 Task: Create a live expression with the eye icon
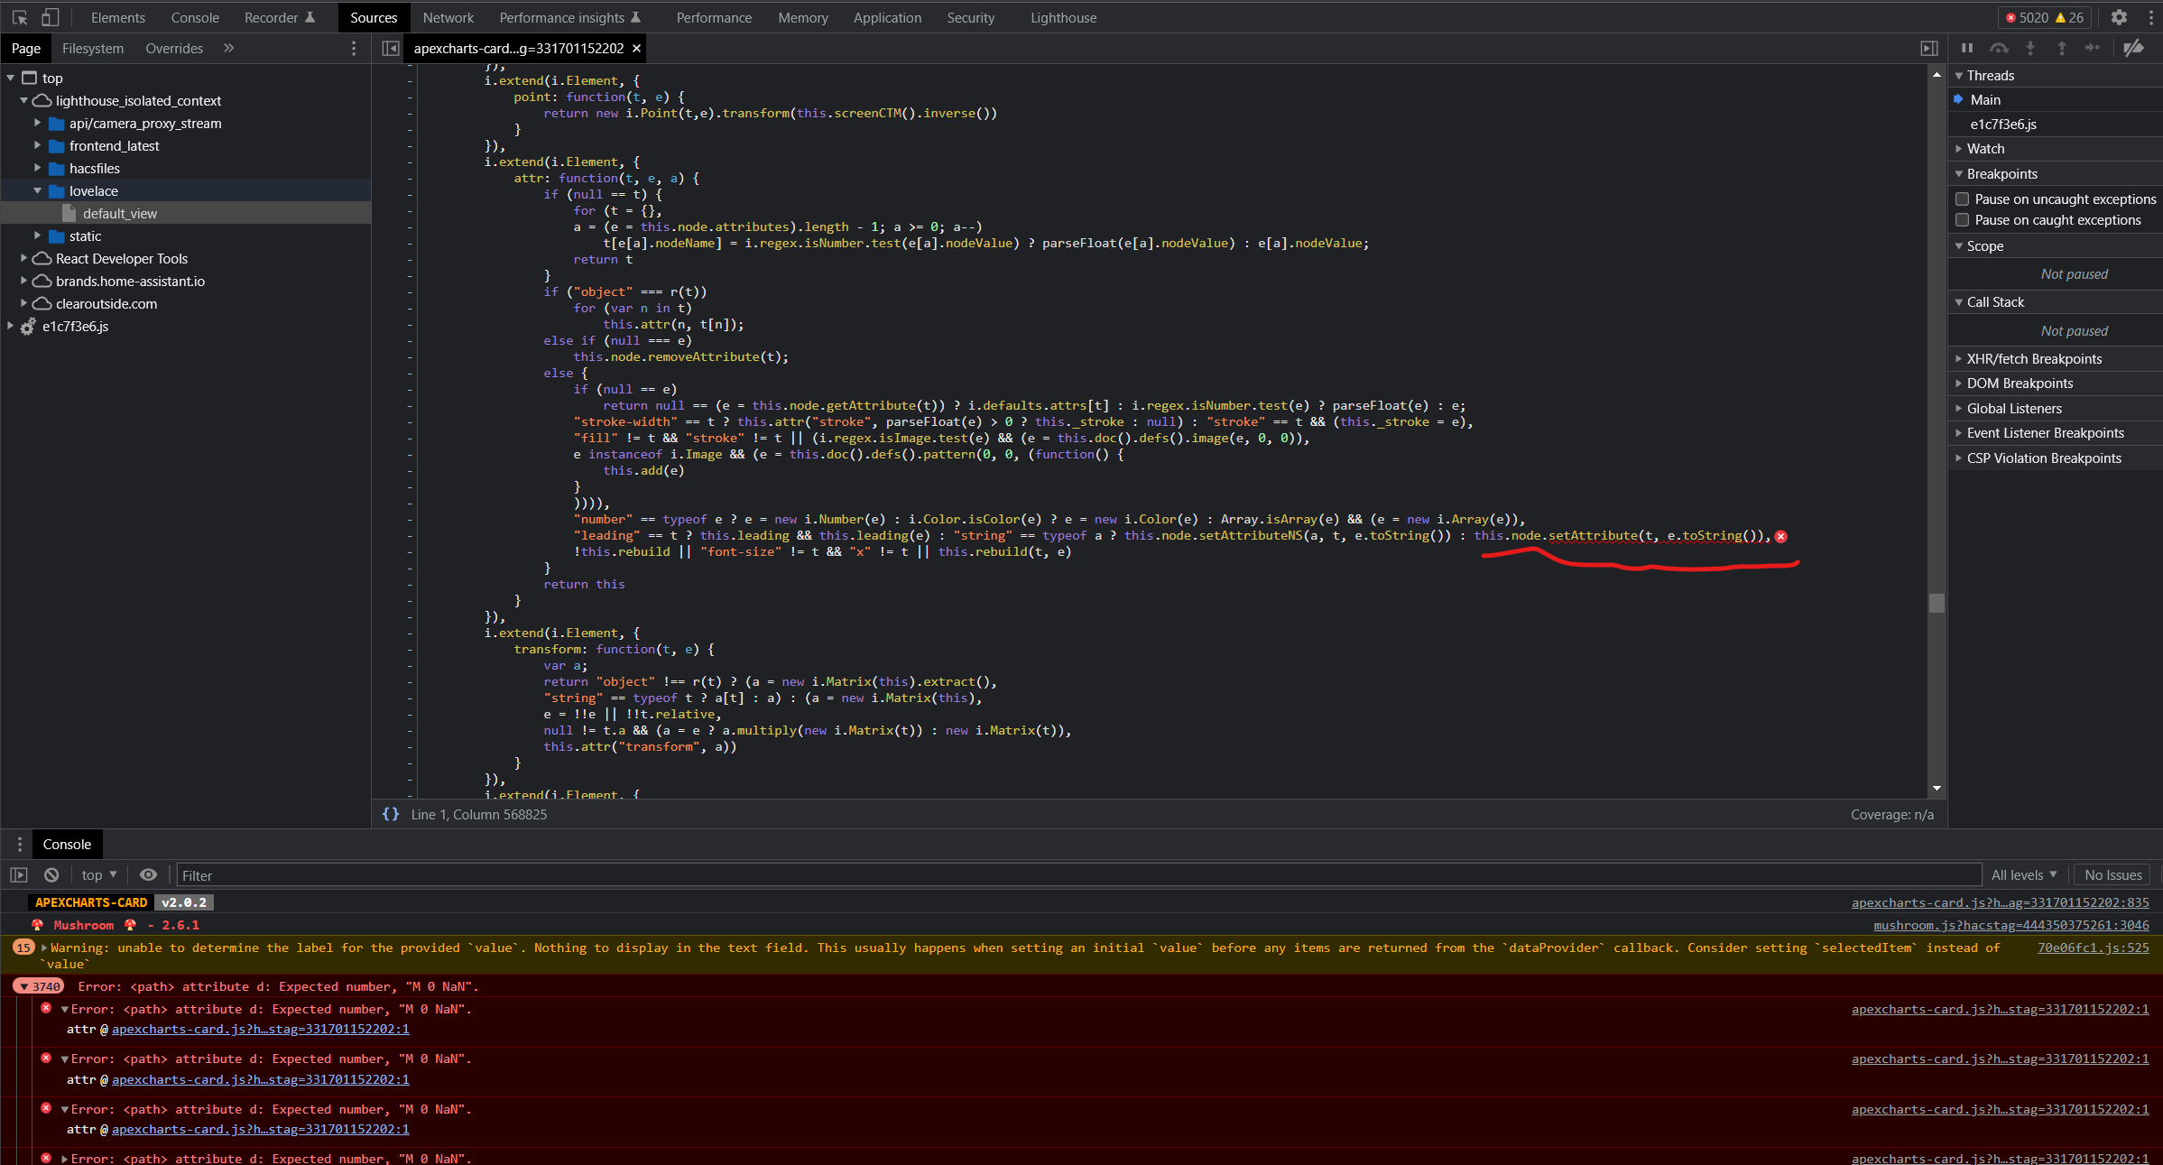click(x=148, y=874)
